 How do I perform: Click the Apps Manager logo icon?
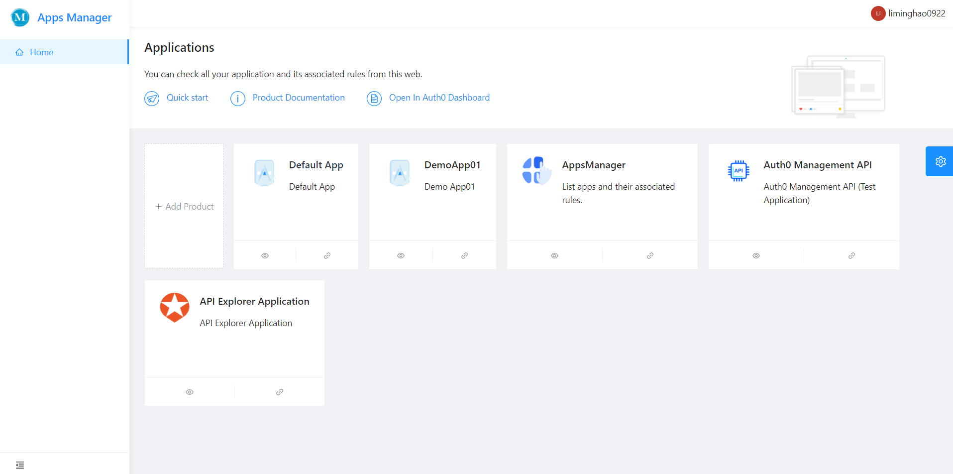click(x=20, y=17)
